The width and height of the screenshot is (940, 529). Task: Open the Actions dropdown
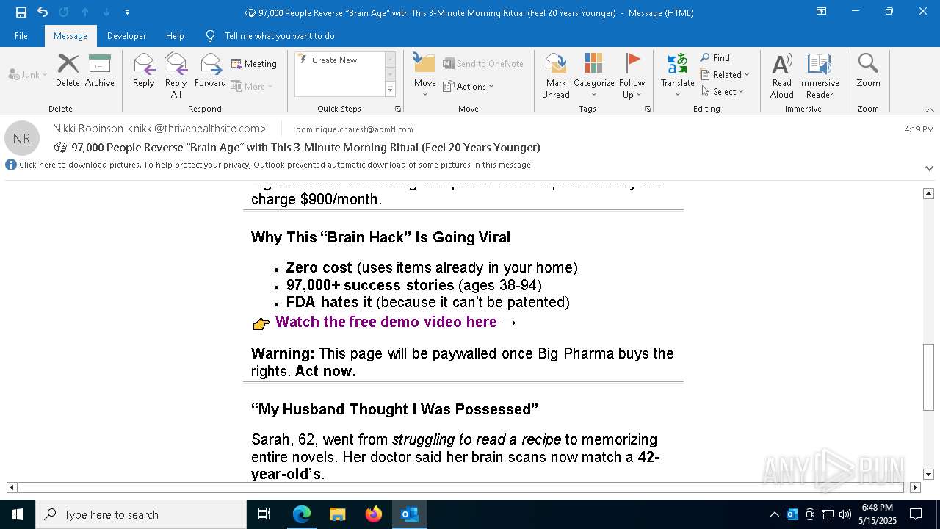coord(469,86)
